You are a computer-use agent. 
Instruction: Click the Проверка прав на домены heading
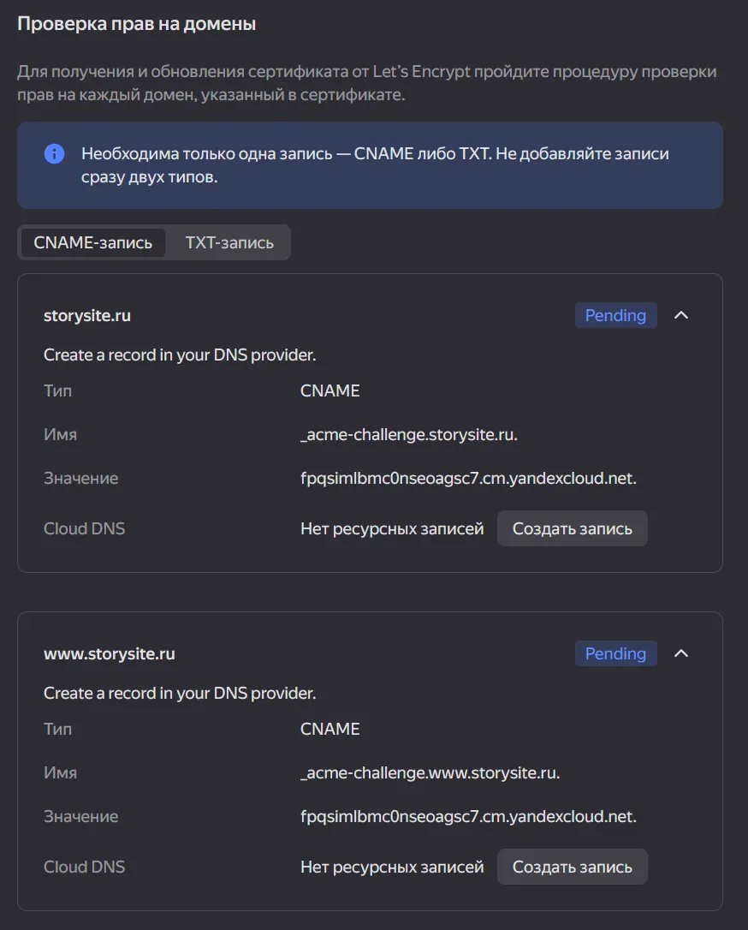[137, 24]
